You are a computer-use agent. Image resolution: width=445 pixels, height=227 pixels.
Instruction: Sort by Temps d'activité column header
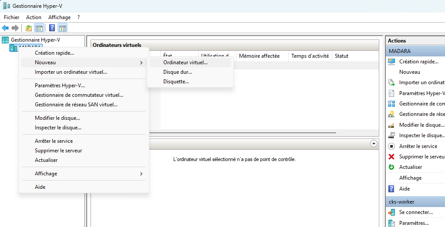310,56
